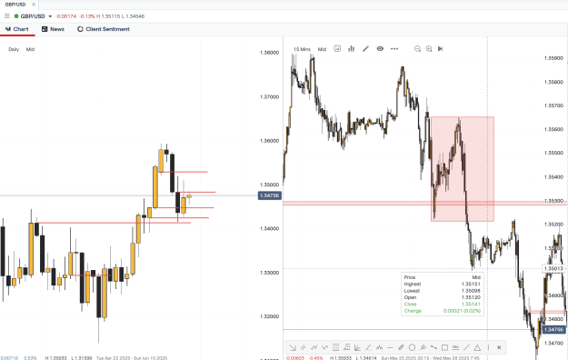Viewport: 568px width, 360px height.
Task: Open the three-dots more options menu
Action: [x=394, y=48]
